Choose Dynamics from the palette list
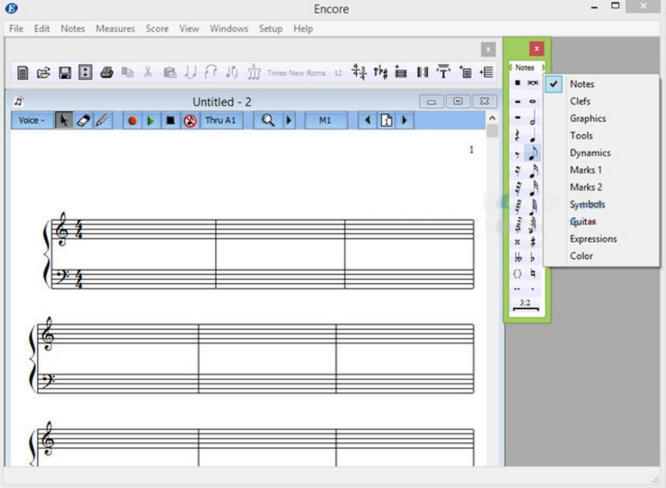666x488 pixels. click(590, 152)
